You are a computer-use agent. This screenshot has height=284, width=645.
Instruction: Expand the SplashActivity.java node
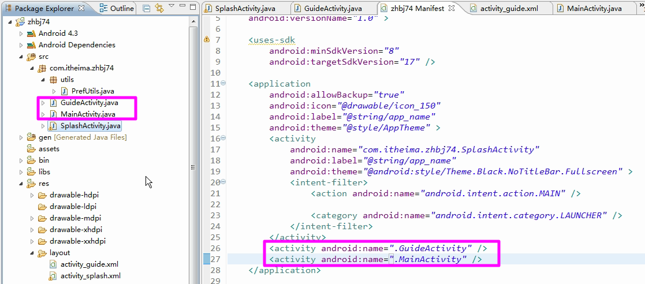pos(43,125)
